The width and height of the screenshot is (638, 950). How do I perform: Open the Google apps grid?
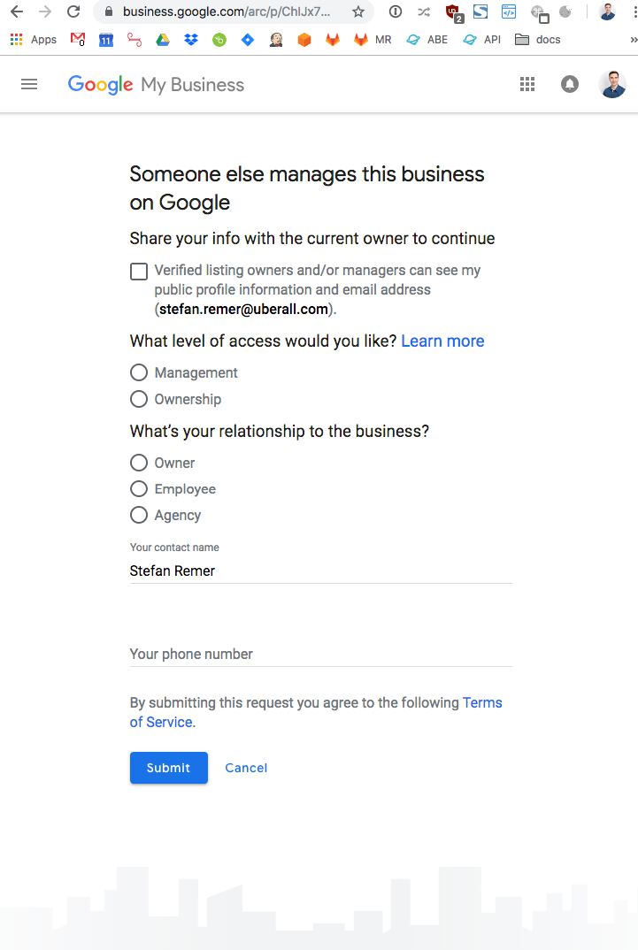click(527, 84)
